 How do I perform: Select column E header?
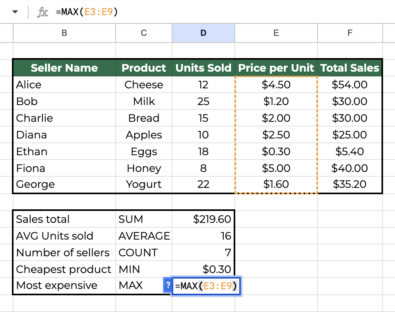[276, 33]
